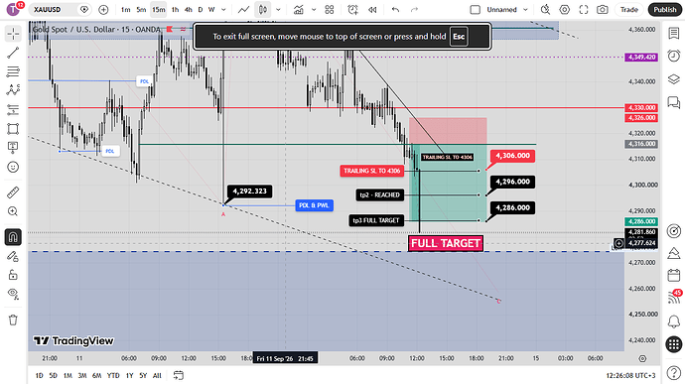The width and height of the screenshot is (685, 384).
Task: Switch to the 5m timeframe
Action: point(141,9)
